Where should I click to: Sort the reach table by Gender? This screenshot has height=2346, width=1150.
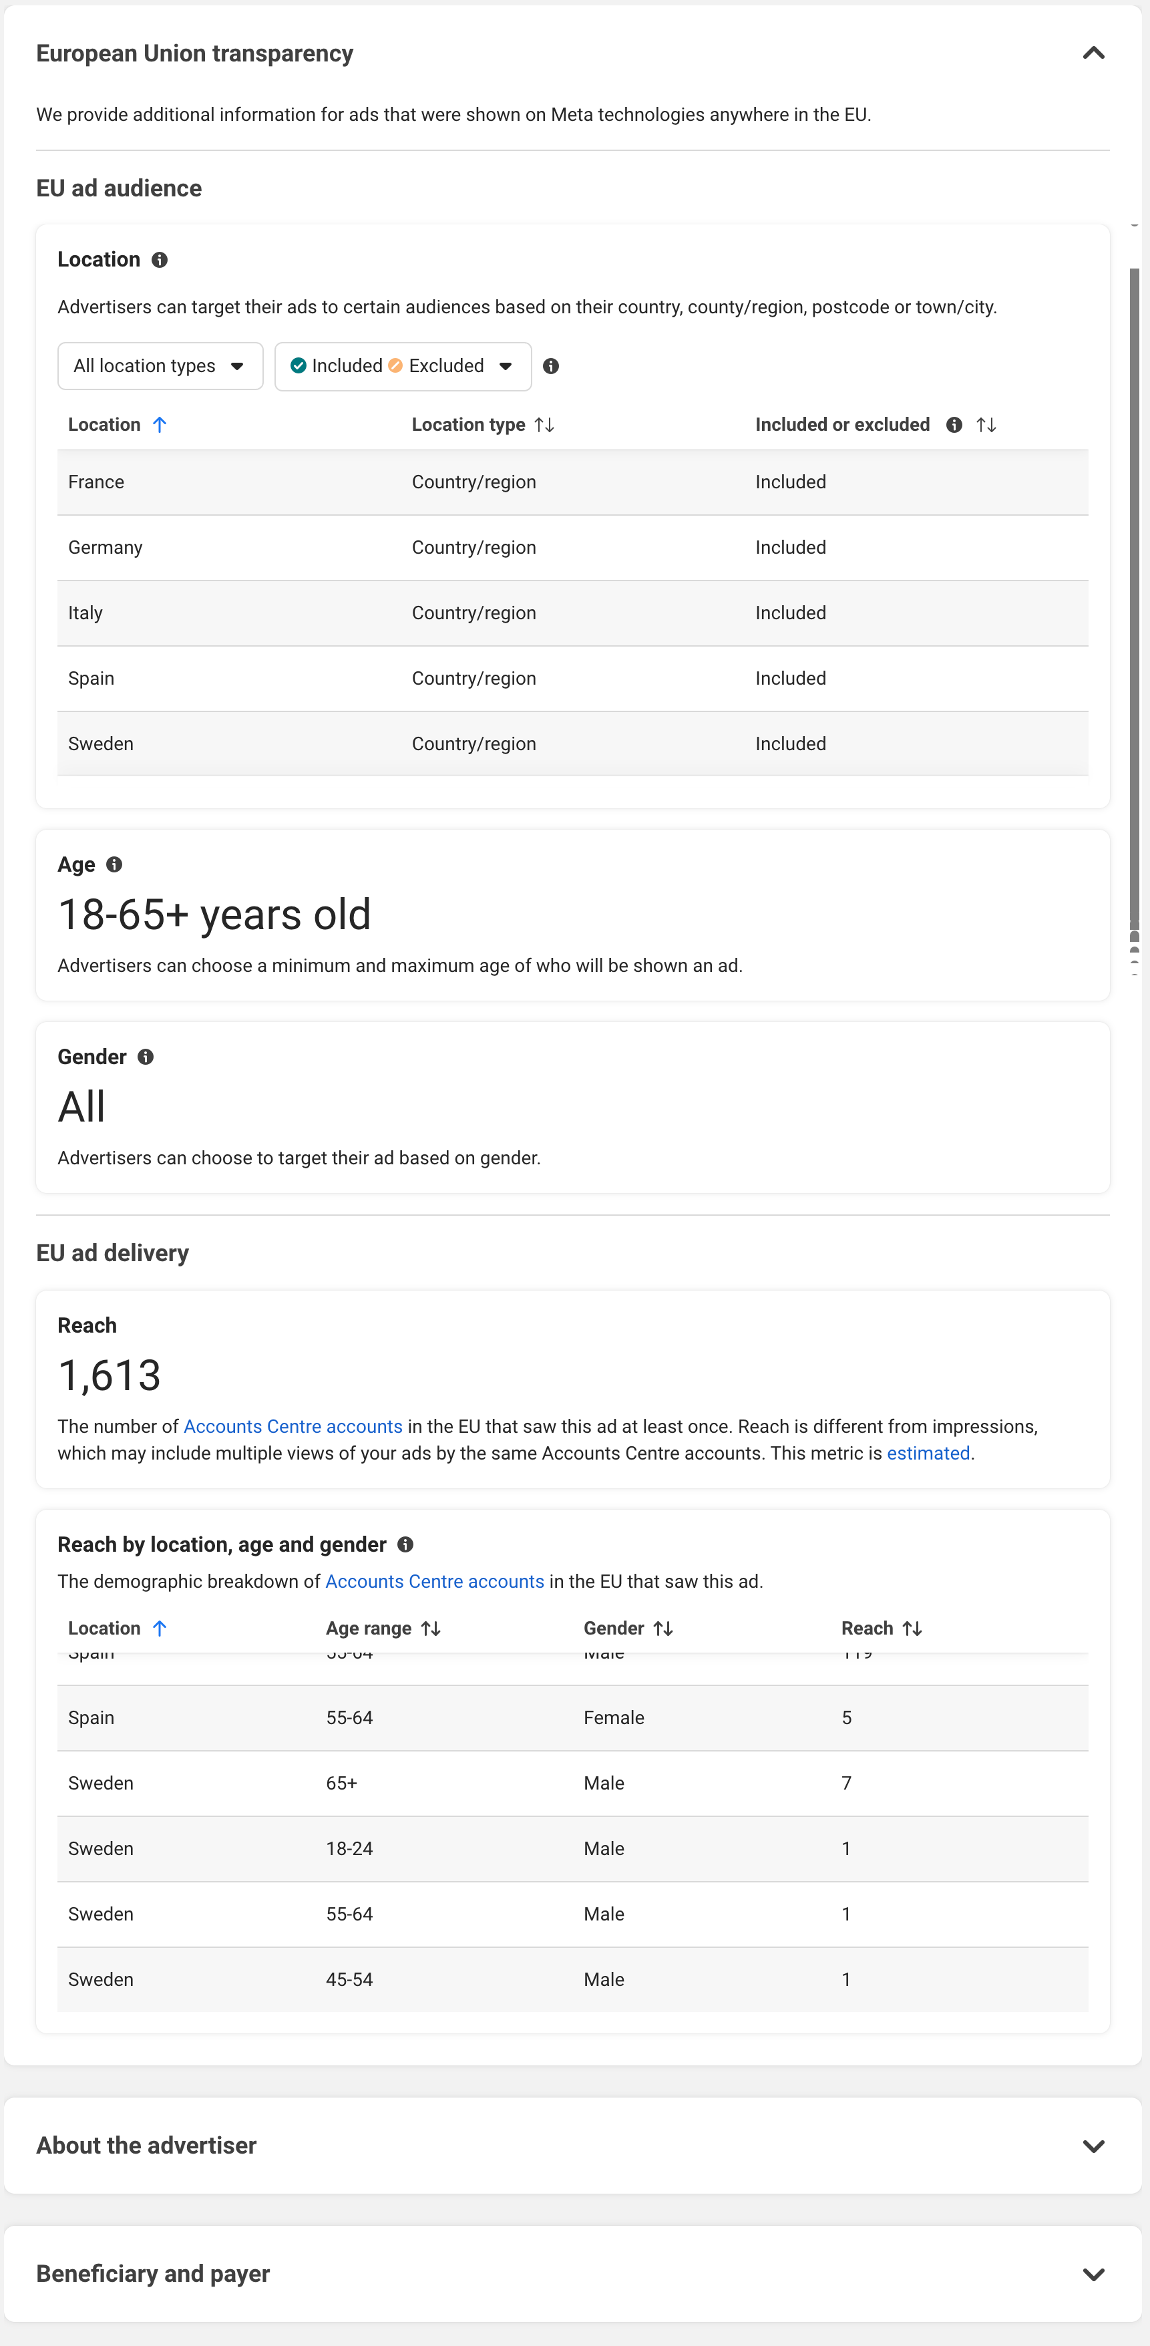(x=663, y=1629)
